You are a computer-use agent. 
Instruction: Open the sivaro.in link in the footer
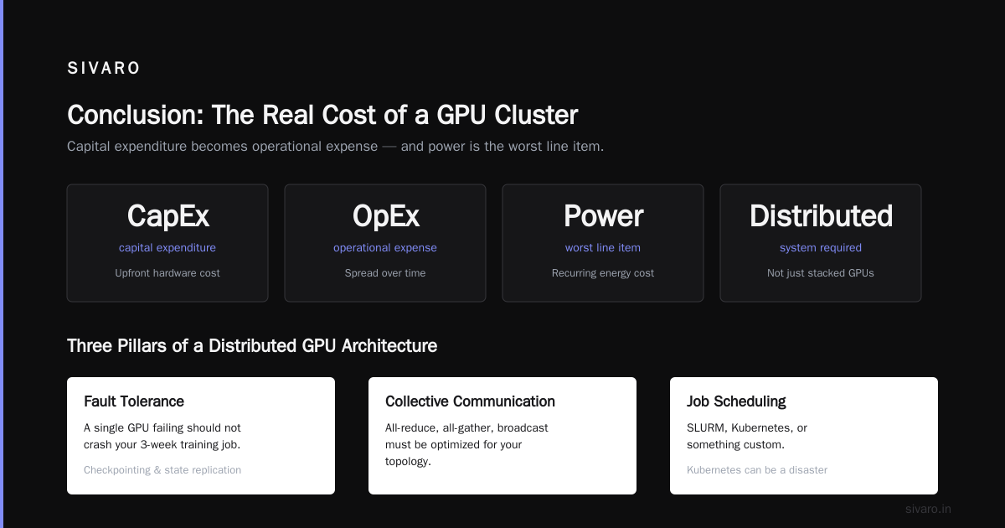coord(928,509)
